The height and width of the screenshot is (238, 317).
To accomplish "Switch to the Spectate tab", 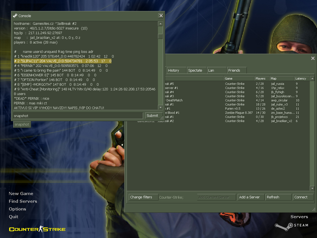I will [196, 70].
